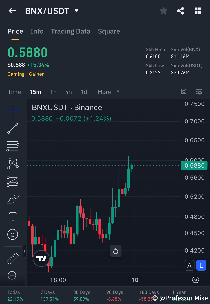Switch to the Trading Data tab
The width and height of the screenshot is (210, 304).
click(71, 31)
